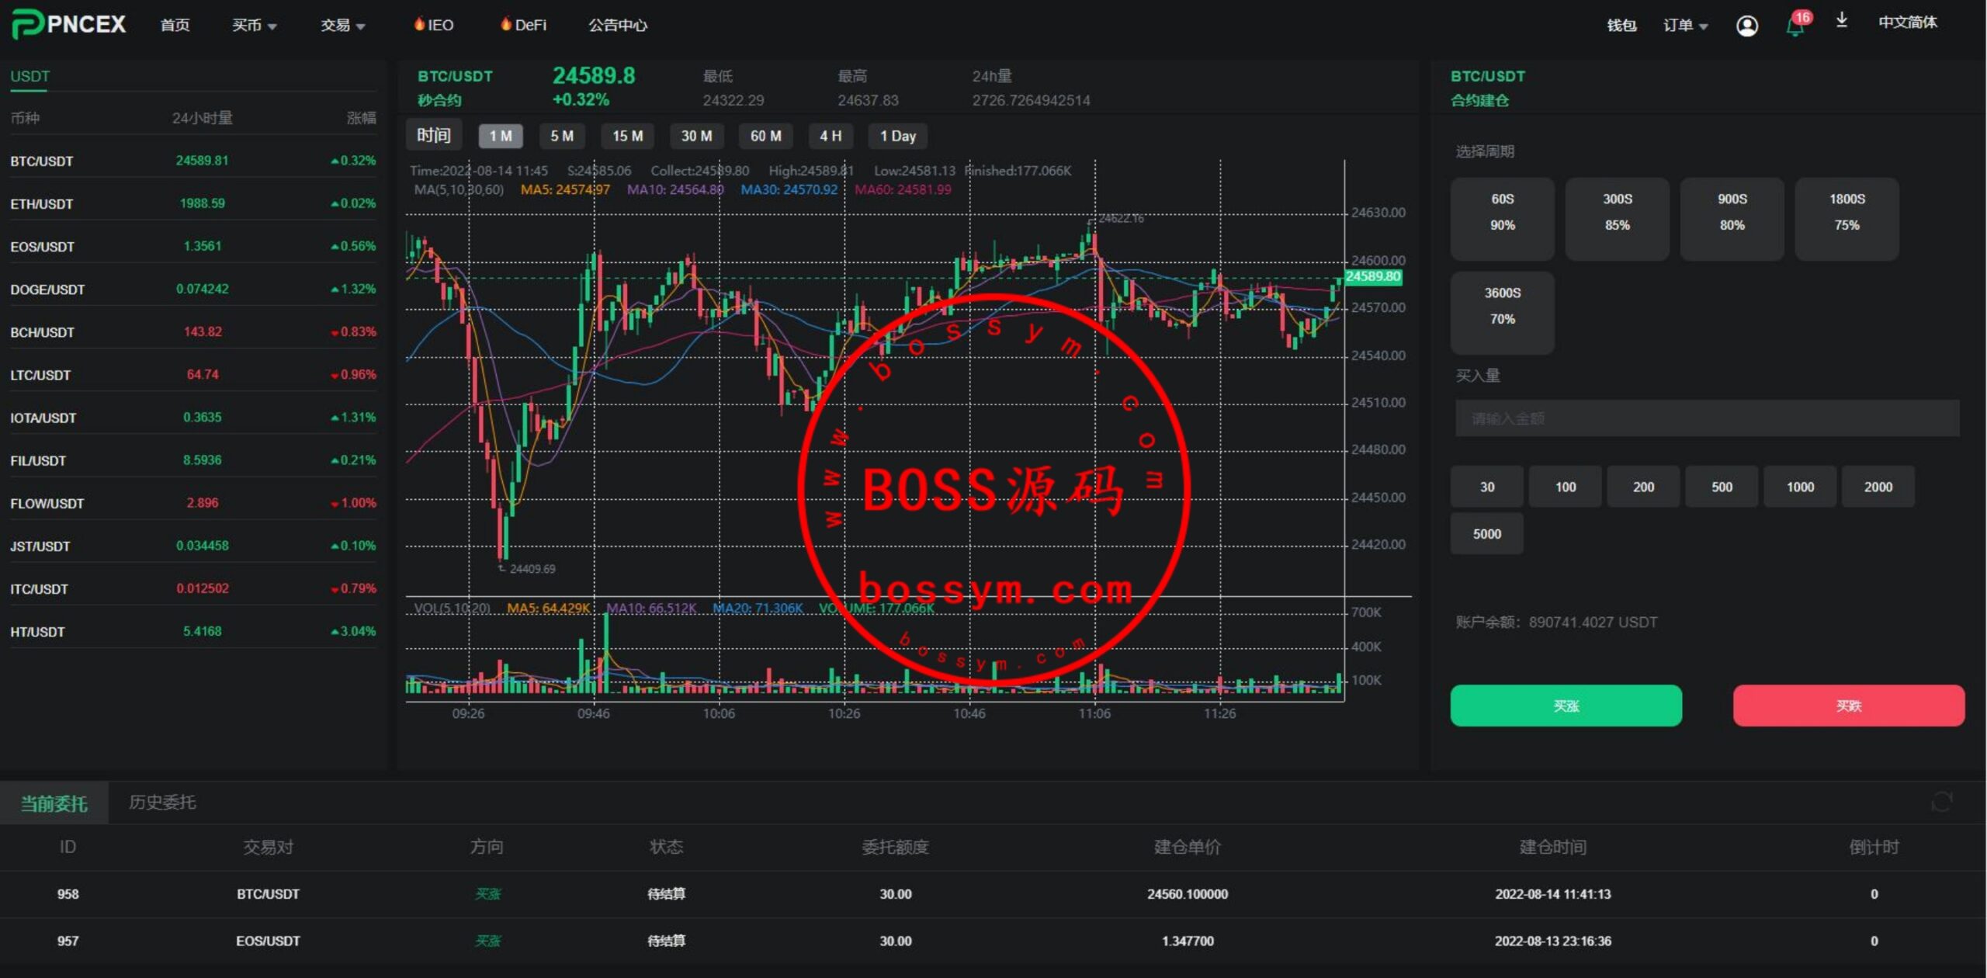This screenshot has height=978, width=1987.
Task: Select the 60 M chart interval
Action: 765,136
